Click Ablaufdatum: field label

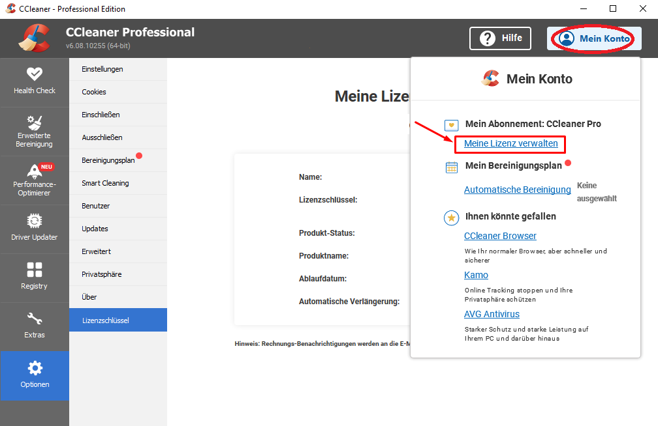click(x=322, y=279)
